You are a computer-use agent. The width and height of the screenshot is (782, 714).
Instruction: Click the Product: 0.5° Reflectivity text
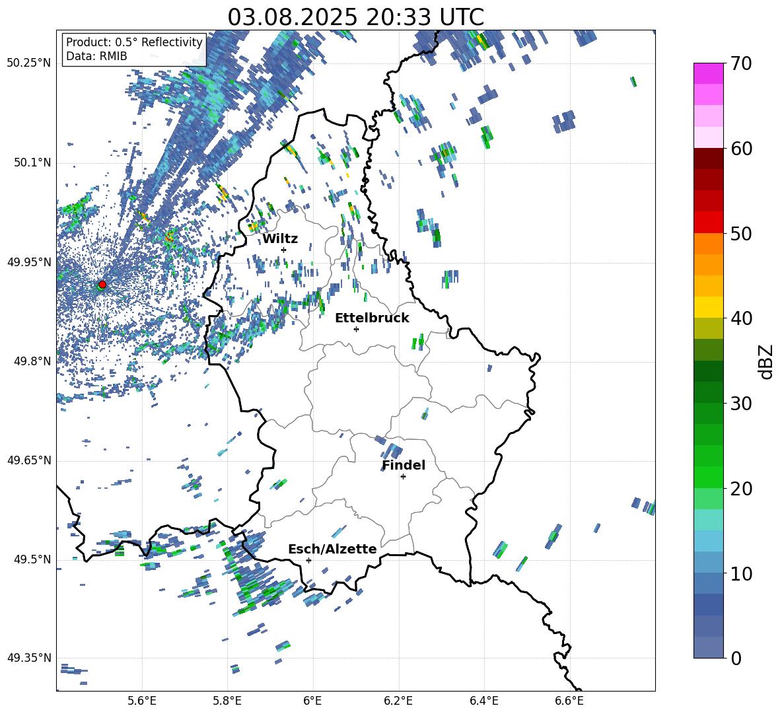point(134,42)
